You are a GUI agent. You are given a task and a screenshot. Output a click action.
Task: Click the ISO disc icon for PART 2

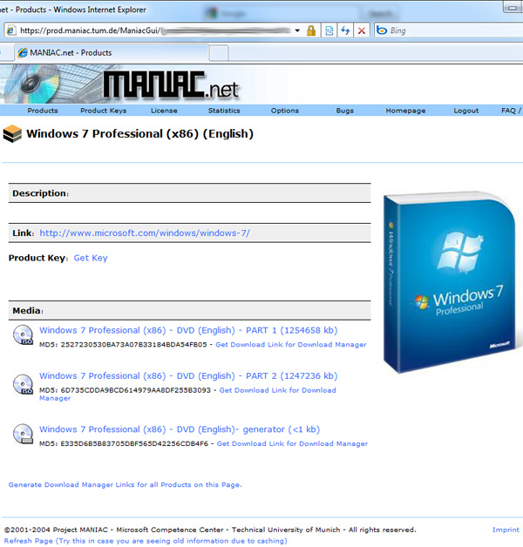coord(23,384)
